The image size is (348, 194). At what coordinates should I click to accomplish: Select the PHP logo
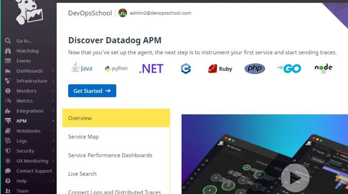pyautogui.click(x=254, y=68)
